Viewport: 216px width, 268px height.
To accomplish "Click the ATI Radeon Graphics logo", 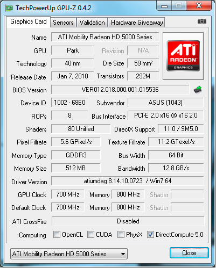I will [x=183, y=56].
